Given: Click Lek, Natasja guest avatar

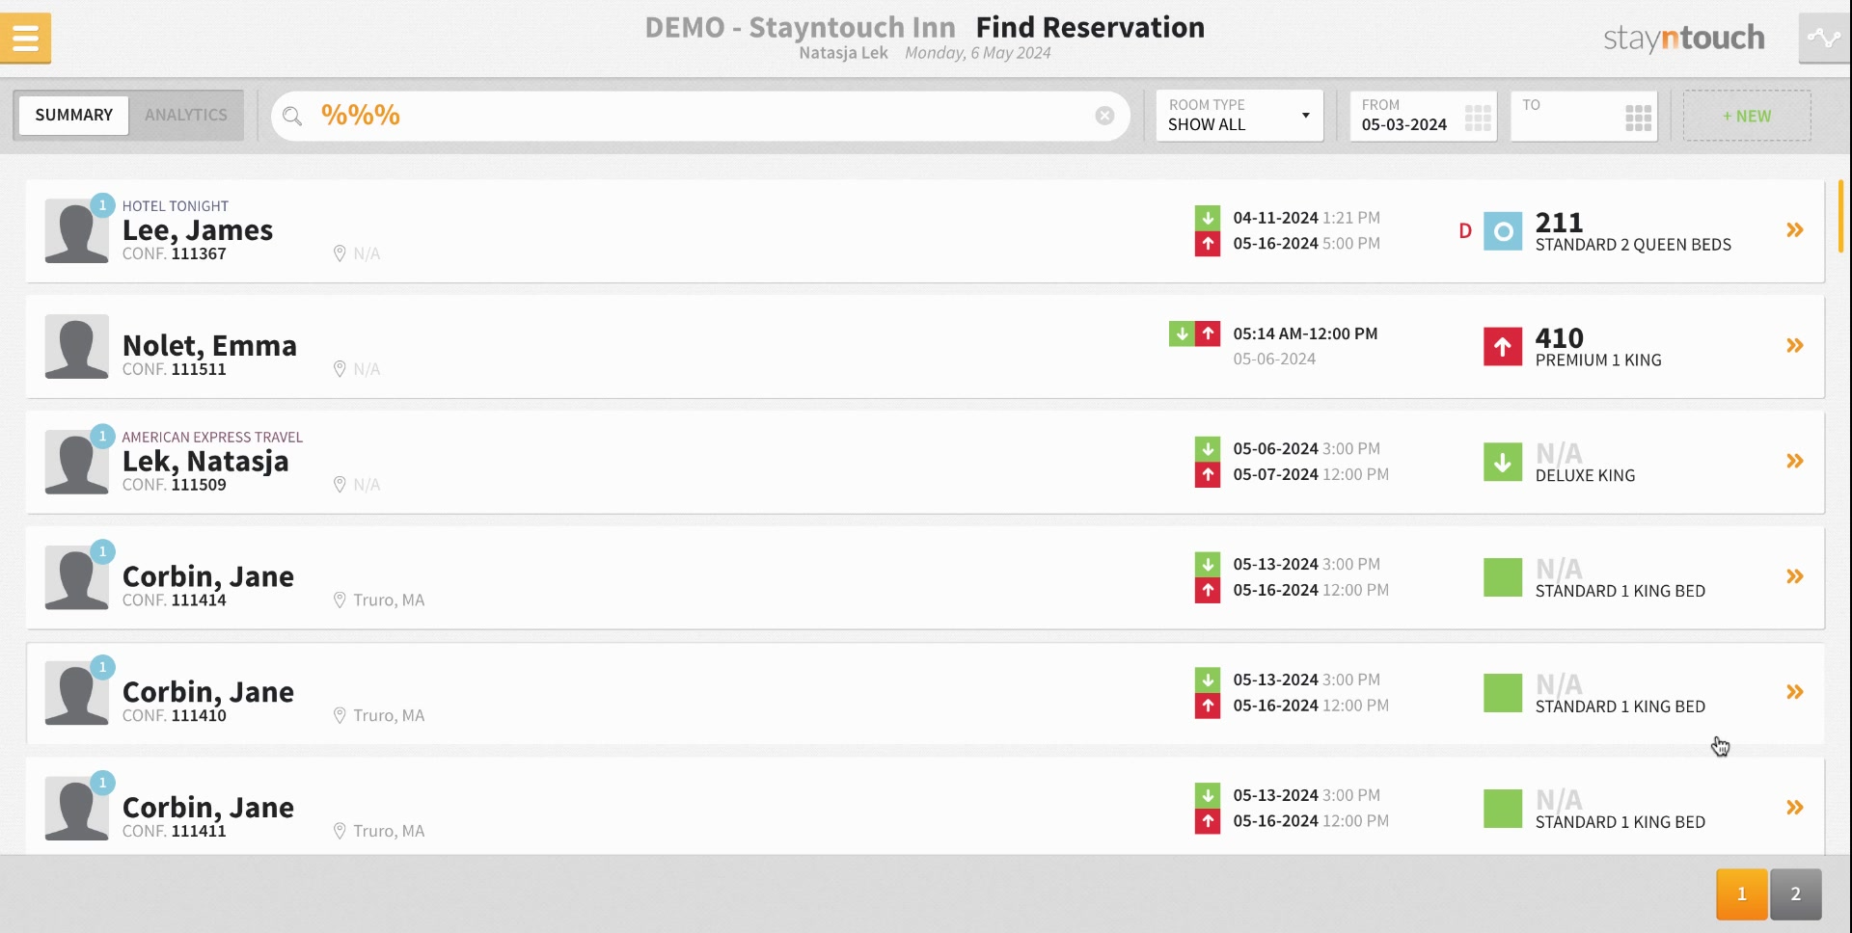Looking at the screenshot, I should tap(76, 463).
